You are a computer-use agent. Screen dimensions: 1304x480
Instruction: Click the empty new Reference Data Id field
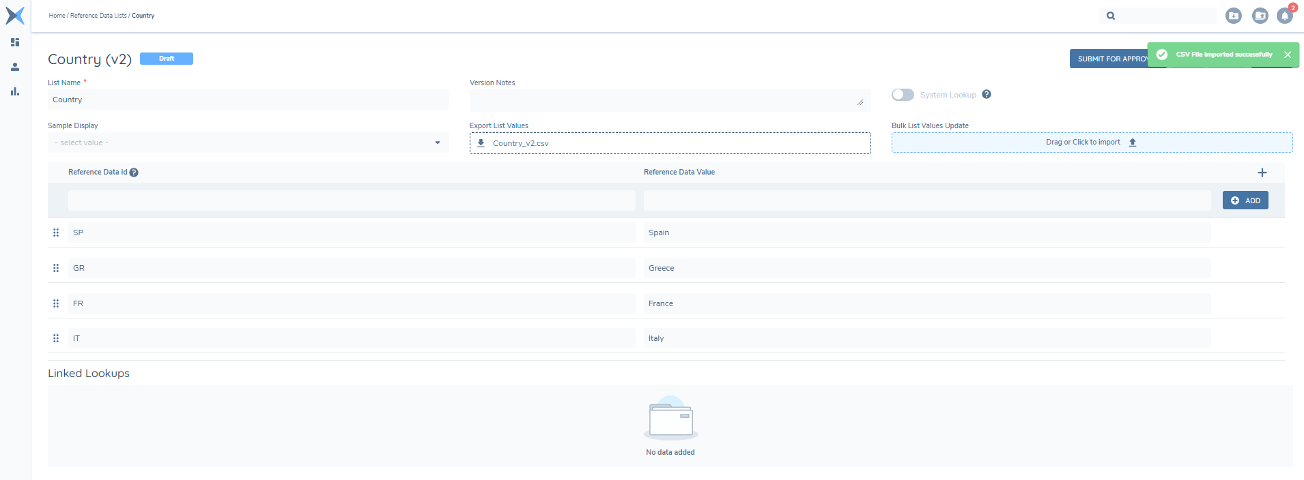pyautogui.click(x=352, y=200)
